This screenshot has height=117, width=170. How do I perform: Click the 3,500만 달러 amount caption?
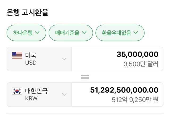click(x=141, y=64)
